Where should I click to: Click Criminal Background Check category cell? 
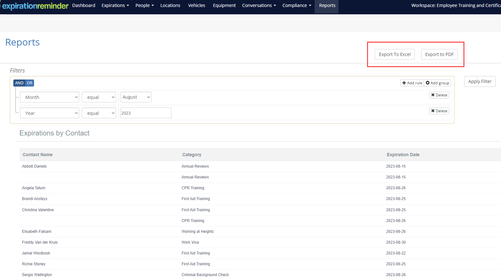point(205,275)
